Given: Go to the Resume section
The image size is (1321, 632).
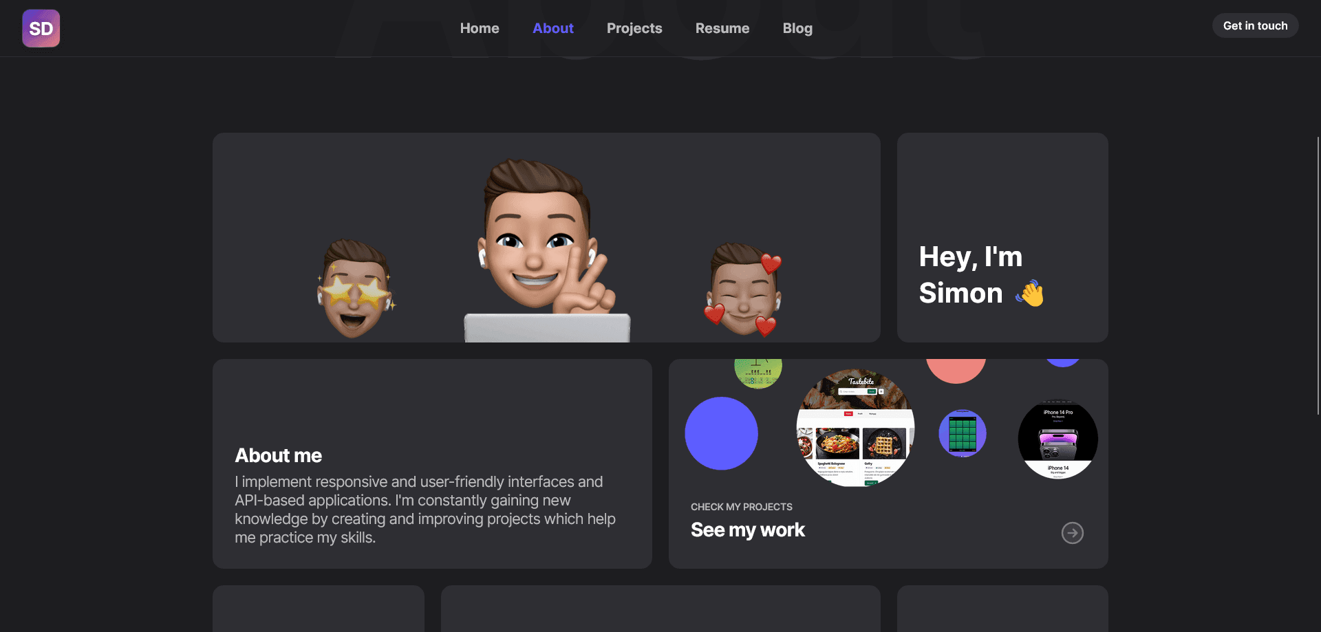Looking at the screenshot, I should pyautogui.click(x=722, y=28).
